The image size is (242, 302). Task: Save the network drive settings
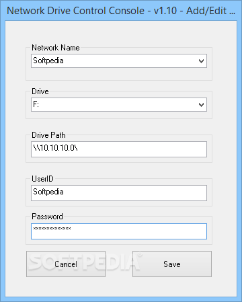click(172, 264)
